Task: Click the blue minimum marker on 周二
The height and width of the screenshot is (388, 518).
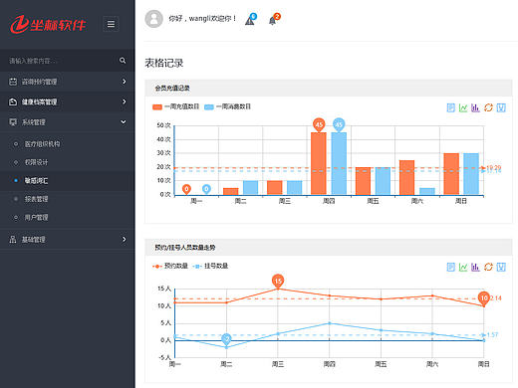Action: point(226,339)
